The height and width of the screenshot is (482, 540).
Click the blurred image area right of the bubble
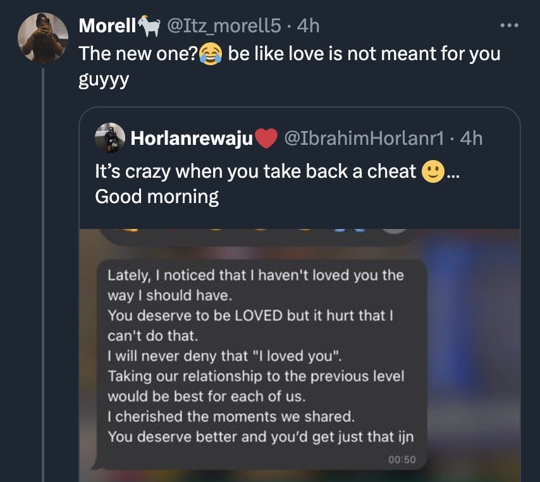[474, 354]
